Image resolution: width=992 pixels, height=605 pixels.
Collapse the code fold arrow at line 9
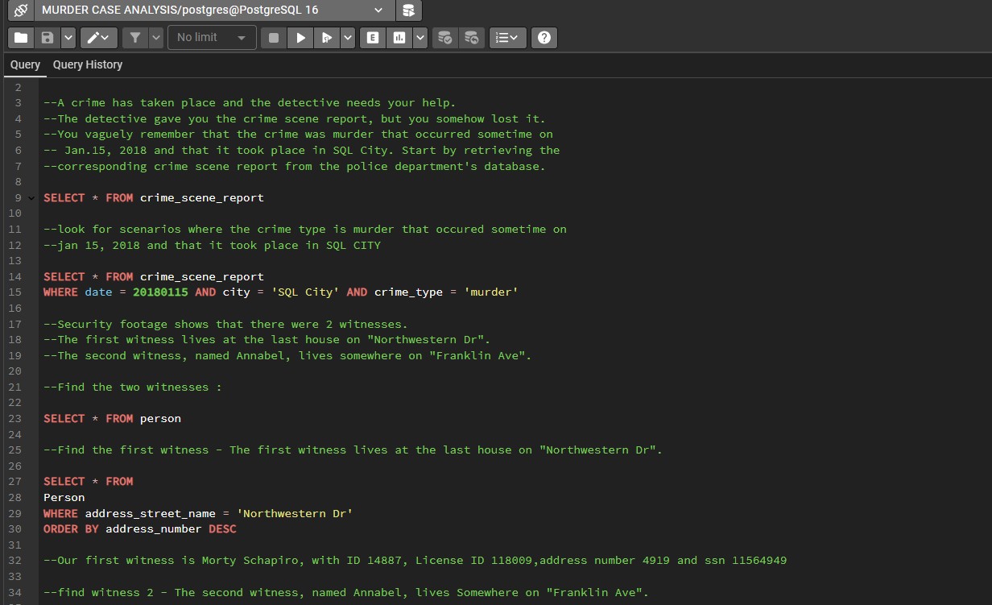(x=31, y=198)
